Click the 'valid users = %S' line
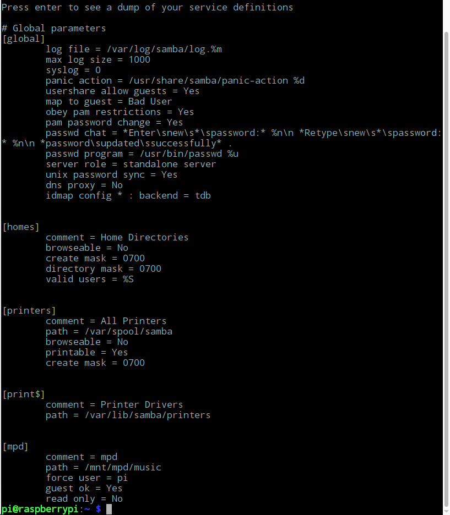Screen dimensions: 450x515 (x=89, y=279)
